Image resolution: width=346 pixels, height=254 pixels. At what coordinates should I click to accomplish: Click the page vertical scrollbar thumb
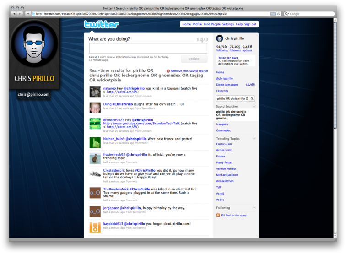point(335,75)
